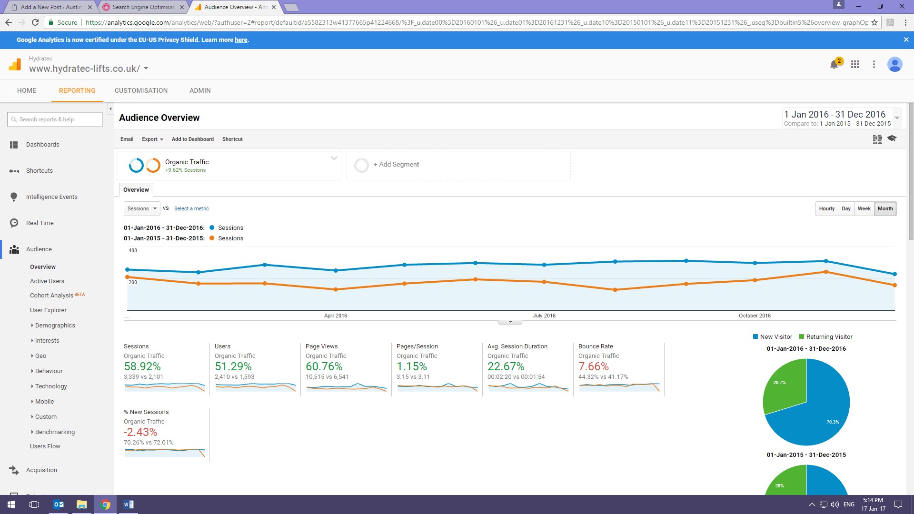Click + Add Segment
The height and width of the screenshot is (514, 914).
coord(396,165)
